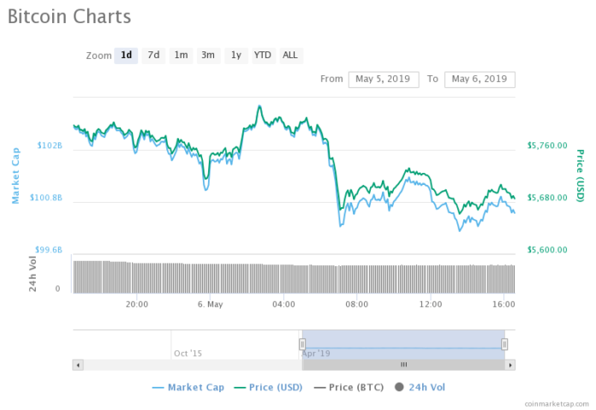Toggle Market Cap series in legend

click(x=188, y=387)
